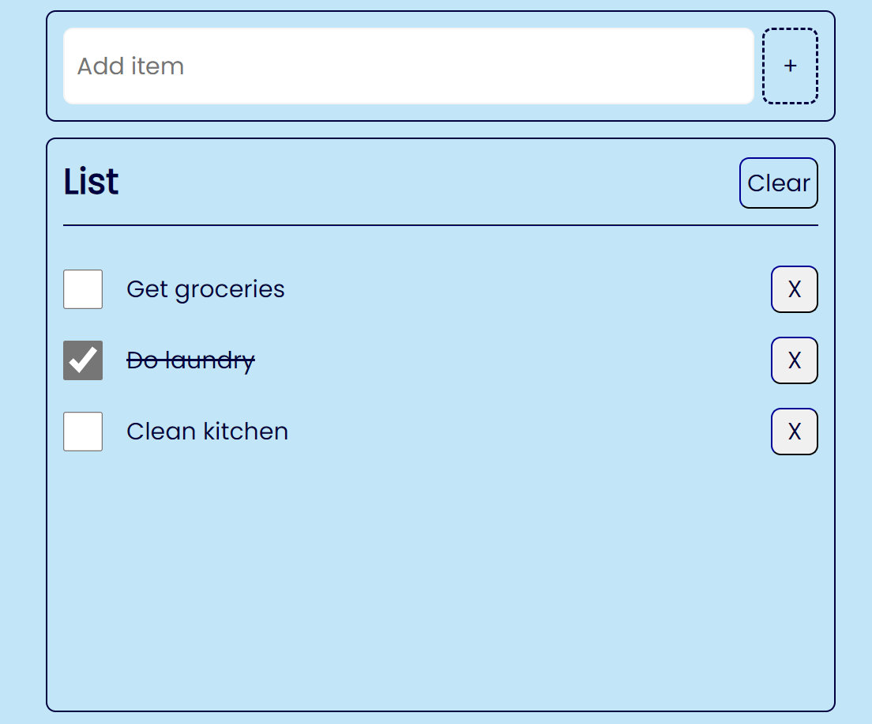Delete the Get groceries item with X

[x=794, y=289]
